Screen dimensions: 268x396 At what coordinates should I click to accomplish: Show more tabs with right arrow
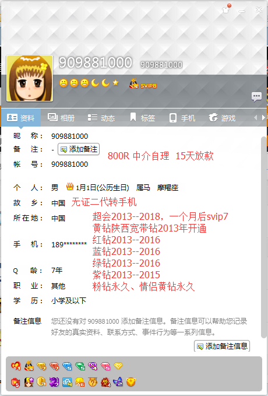pyautogui.click(x=264, y=117)
